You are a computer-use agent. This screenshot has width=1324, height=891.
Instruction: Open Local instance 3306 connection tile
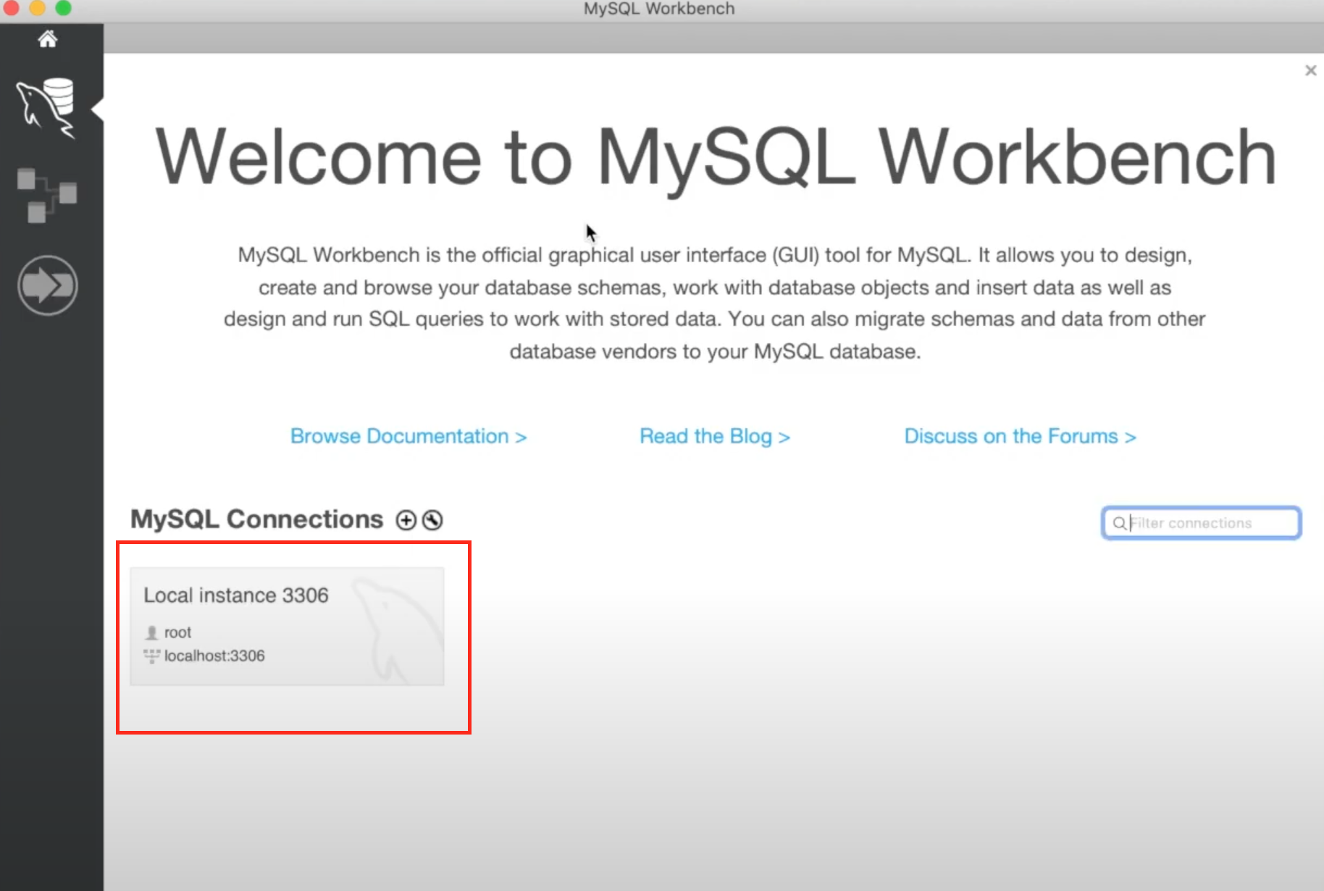coord(287,626)
